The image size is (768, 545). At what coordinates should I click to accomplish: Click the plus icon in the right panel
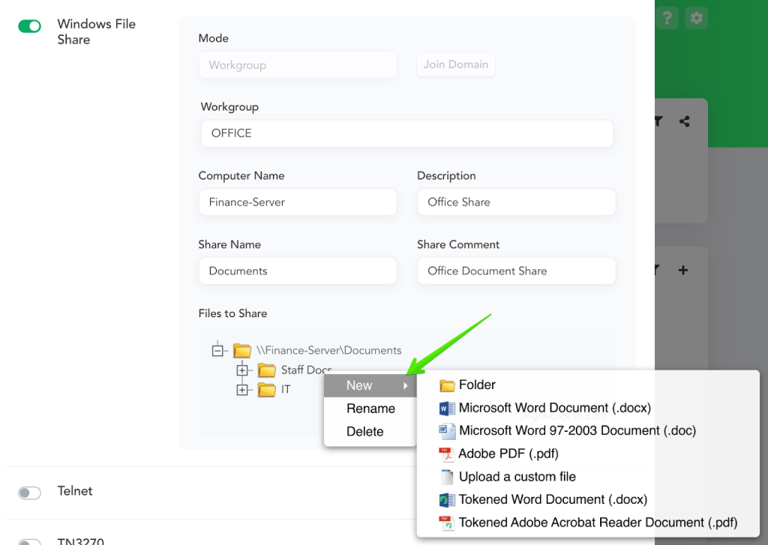pyautogui.click(x=683, y=270)
